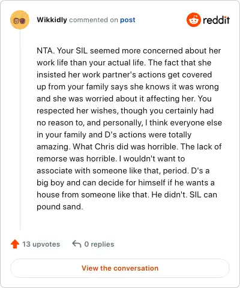
Task: Click the reply arrow icon
Action: 77,244
